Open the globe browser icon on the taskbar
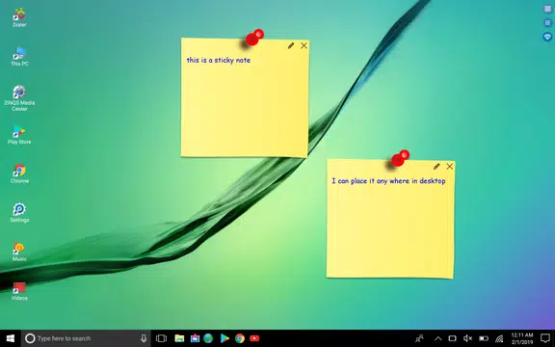 (208, 338)
